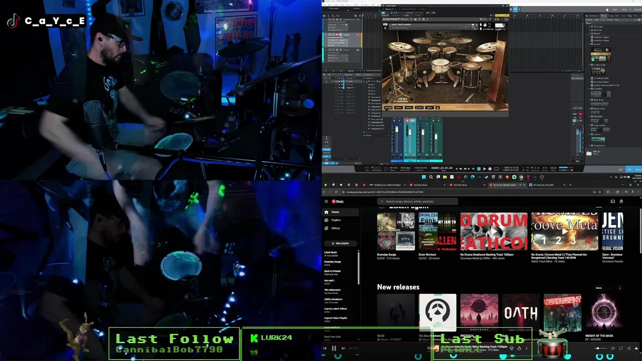Skip to next track in YouTube Music
642x361 pixels.
343,348
